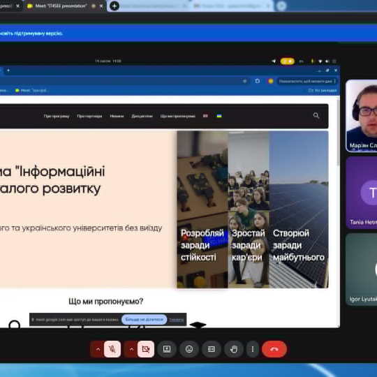
Task: Click 'Що ми пропонуємо?' heading
Action: click(x=106, y=301)
